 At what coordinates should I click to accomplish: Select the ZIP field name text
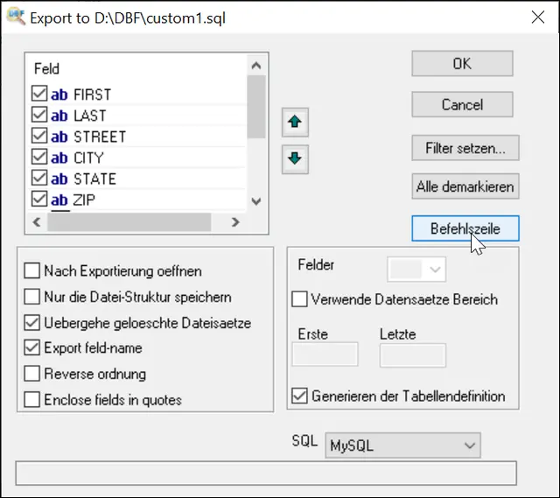point(84,200)
